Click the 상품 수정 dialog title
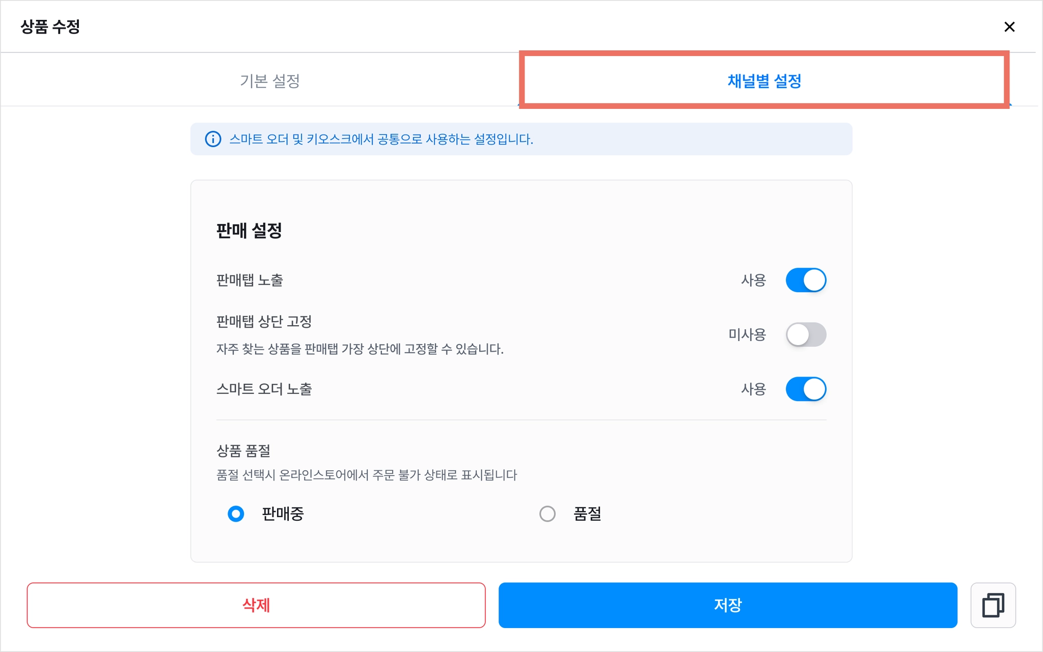This screenshot has height=652, width=1043. tap(50, 26)
